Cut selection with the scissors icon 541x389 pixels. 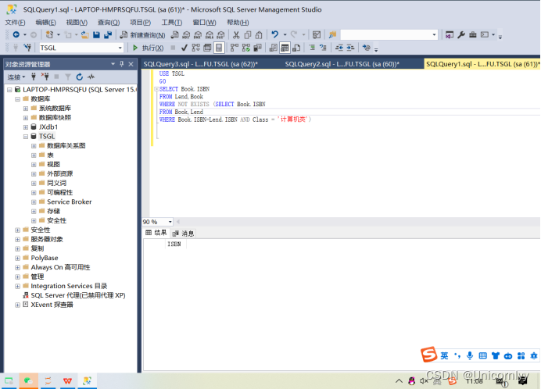click(236, 34)
